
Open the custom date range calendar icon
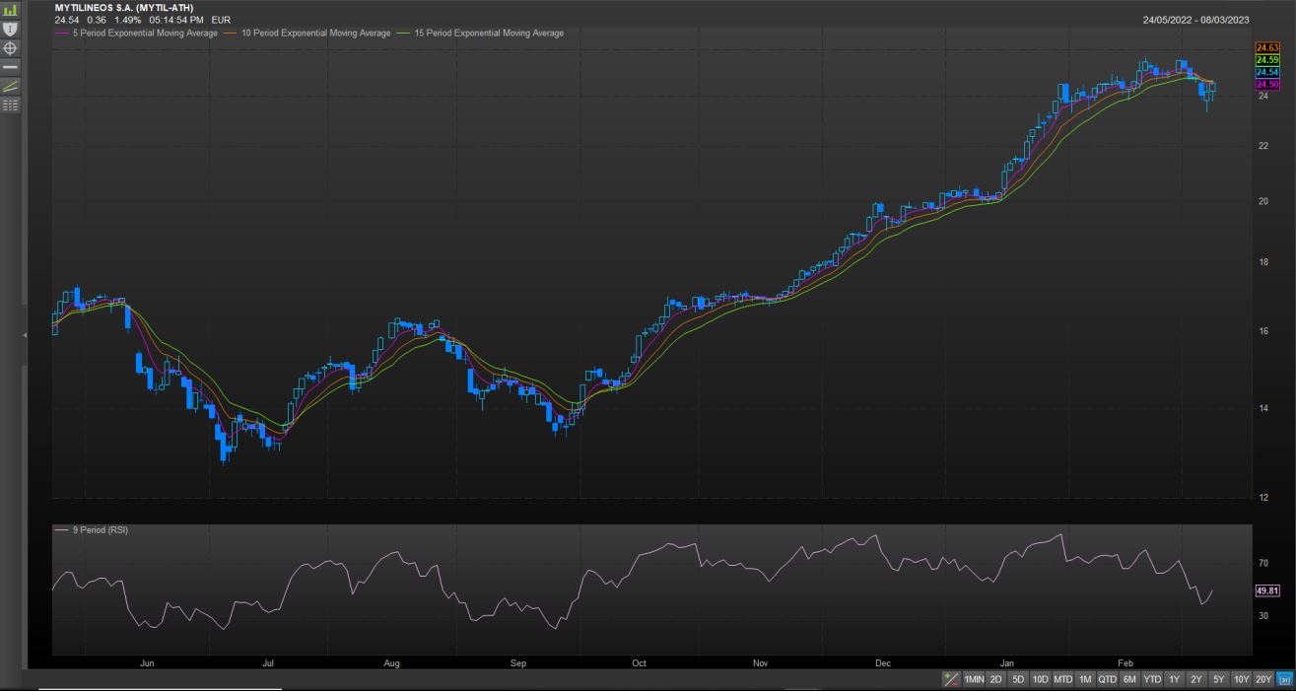point(1284,679)
